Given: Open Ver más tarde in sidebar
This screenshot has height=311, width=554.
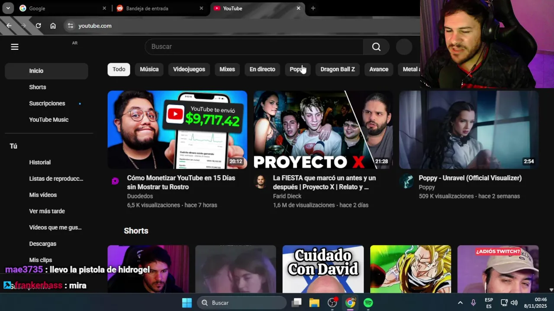Looking at the screenshot, I should (46, 211).
